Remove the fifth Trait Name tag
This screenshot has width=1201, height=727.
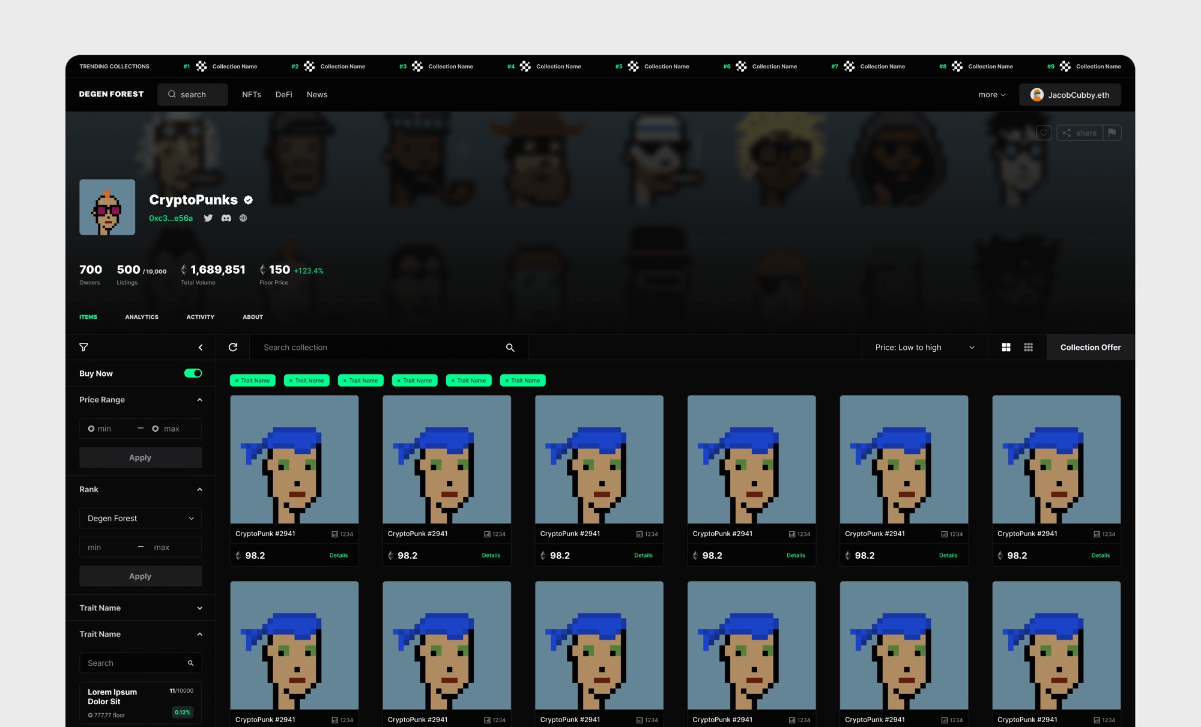point(453,381)
